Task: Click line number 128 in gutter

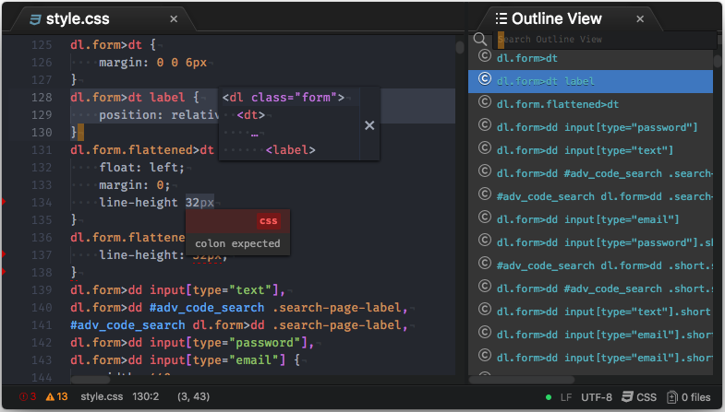Action: tap(42, 98)
